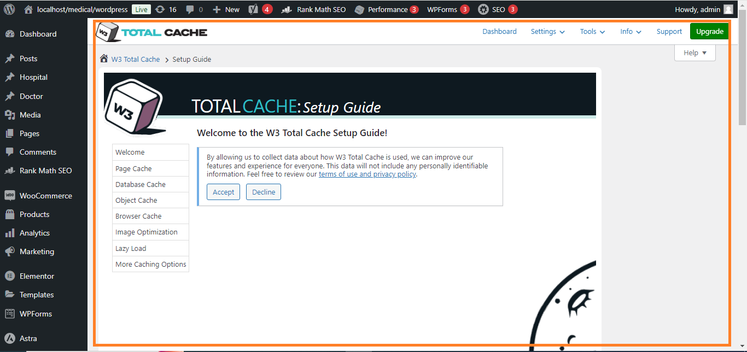Decline the data collection request
The image size is (747, 352).
264,192
